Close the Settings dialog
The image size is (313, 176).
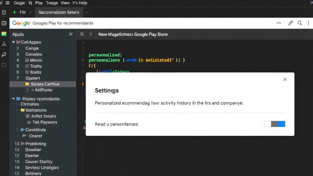pos(285,79)
